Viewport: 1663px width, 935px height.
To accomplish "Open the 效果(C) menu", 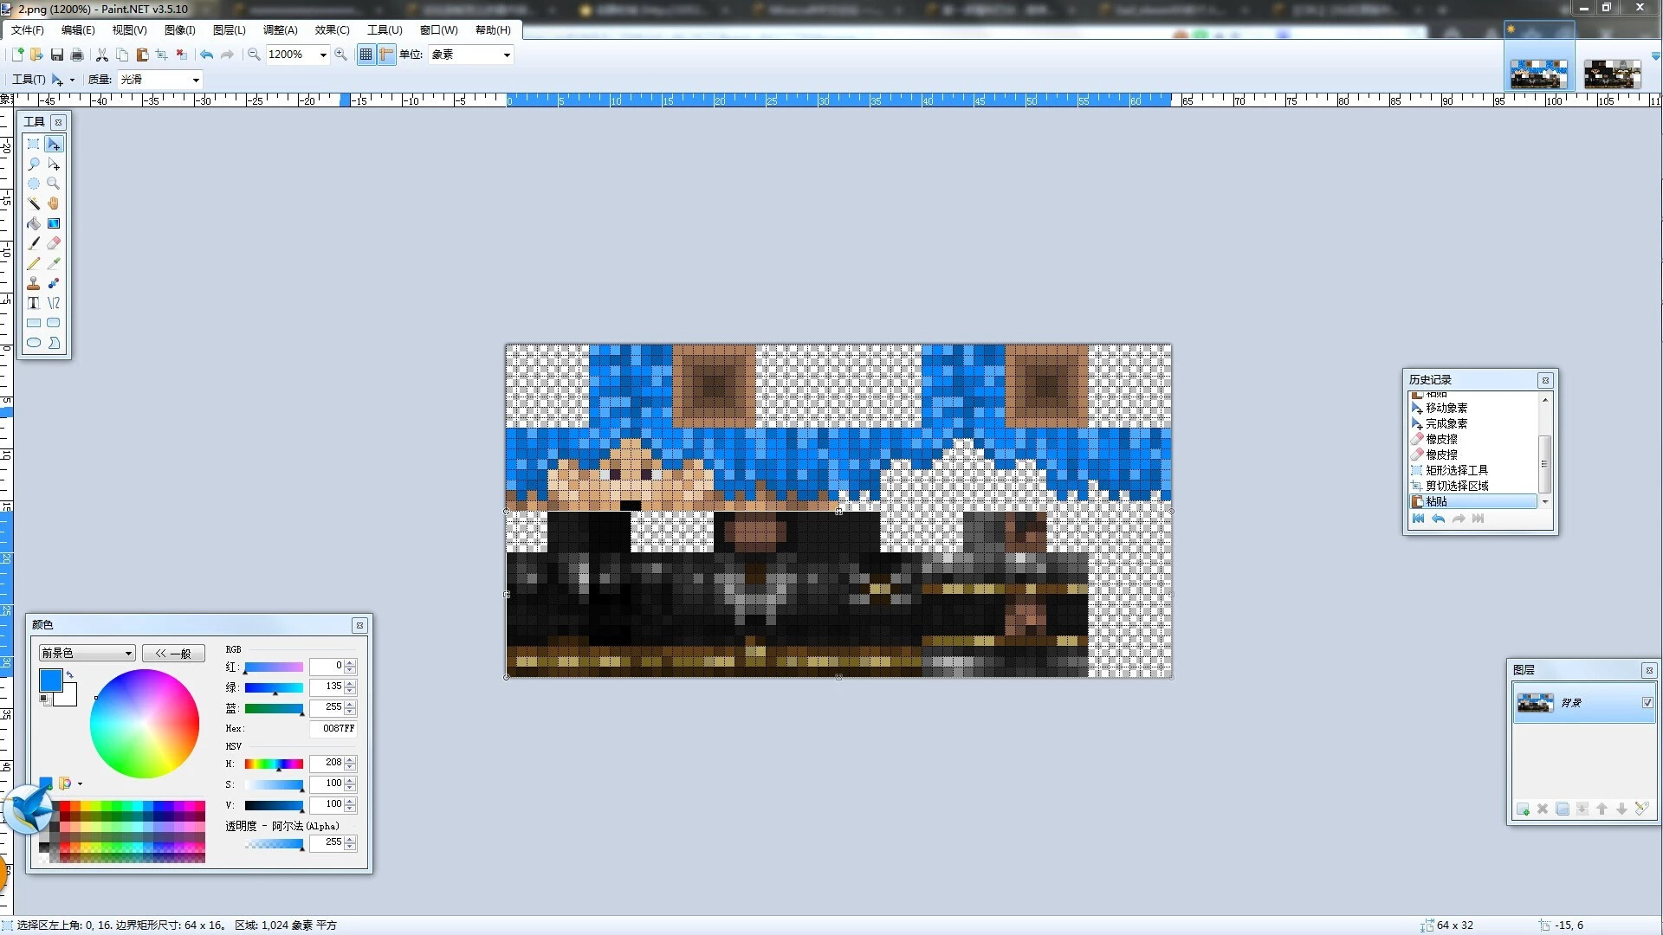I will [332, 30].
